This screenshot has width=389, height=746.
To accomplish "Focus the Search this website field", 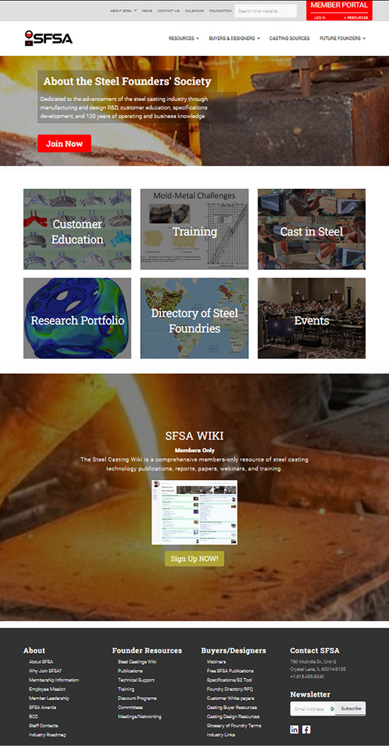I will 265,10.
